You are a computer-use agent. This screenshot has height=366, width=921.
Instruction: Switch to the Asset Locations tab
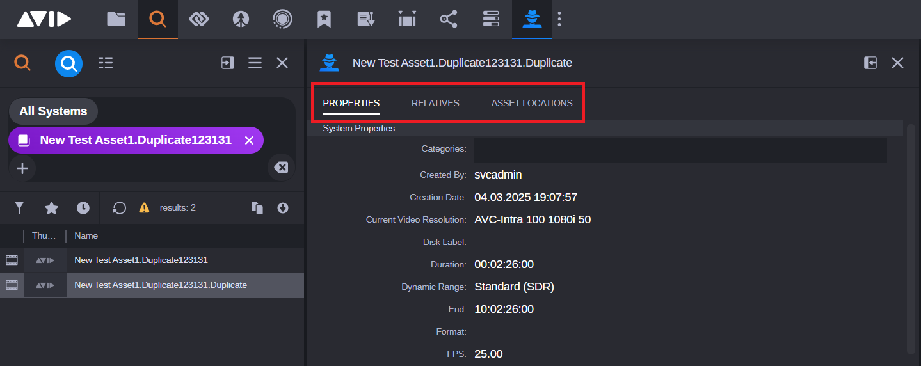(x=532, y=103)
